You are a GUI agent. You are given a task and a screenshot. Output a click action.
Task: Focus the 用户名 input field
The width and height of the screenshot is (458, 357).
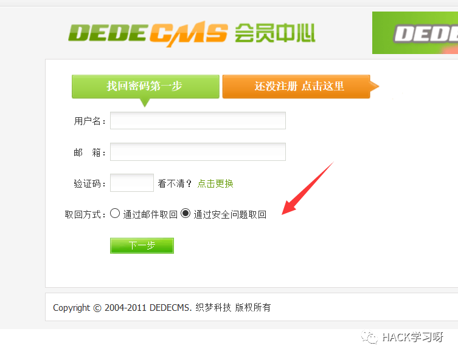(x=198, y=120)
